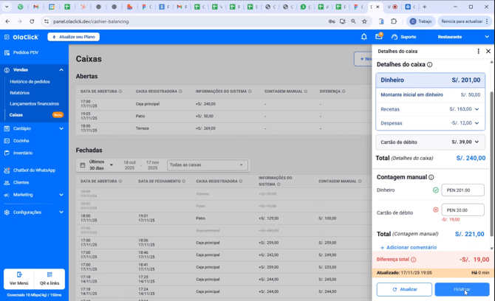Viewport: 495px width, 301px height.
Task: Click the Finalizar button
Action: (462, 289)
